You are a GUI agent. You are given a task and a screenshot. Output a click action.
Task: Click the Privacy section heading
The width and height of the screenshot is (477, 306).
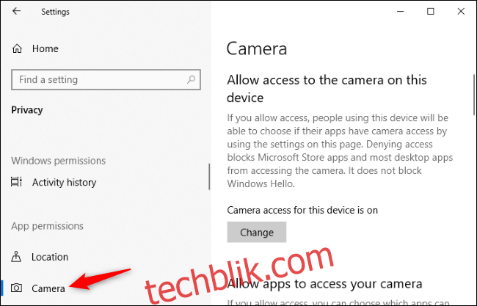(26, 110)
